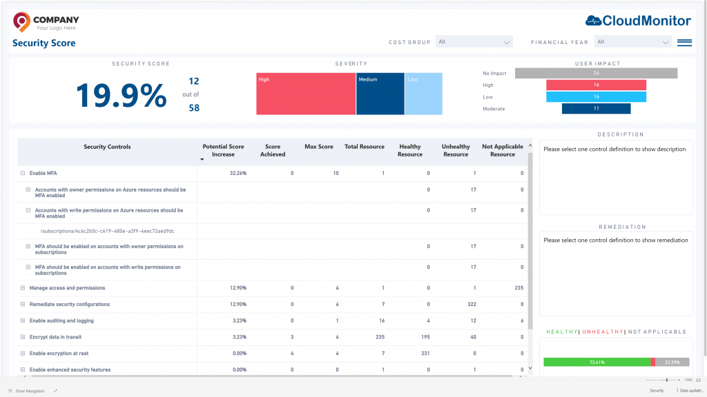Screen dimensions: 707x397
Task: Click the CloudMonitor logo
Action: point(637,21)
